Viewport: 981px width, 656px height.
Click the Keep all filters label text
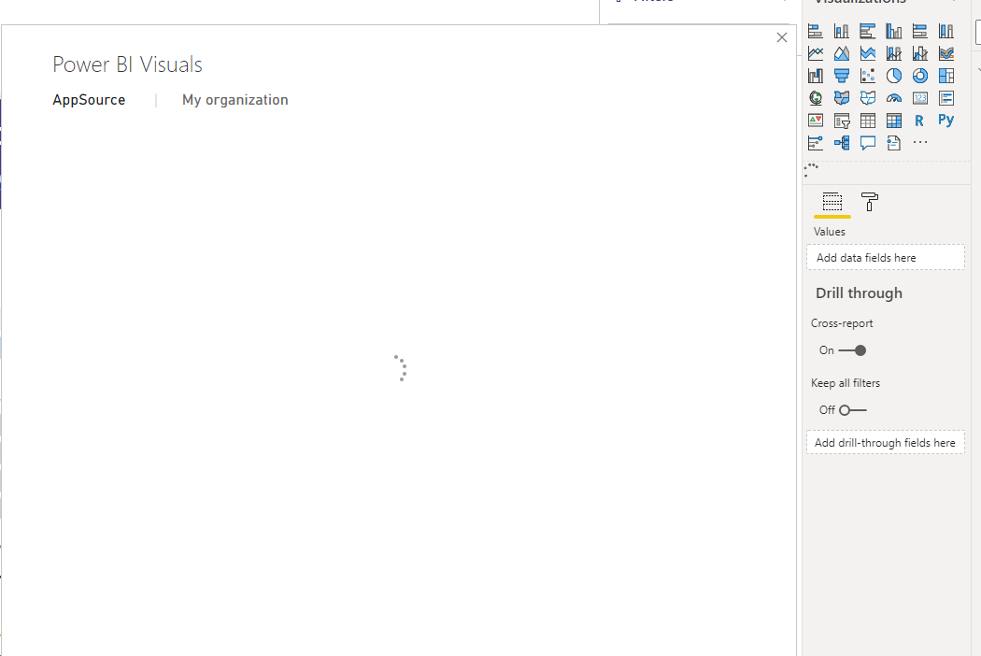coord(846,383)
